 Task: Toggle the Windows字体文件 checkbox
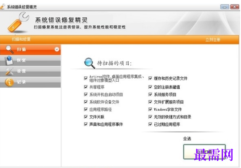pos(150,109)
